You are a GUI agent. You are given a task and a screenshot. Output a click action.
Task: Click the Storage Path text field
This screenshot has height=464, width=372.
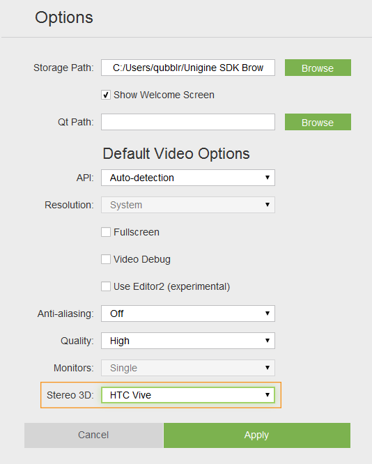188,68
